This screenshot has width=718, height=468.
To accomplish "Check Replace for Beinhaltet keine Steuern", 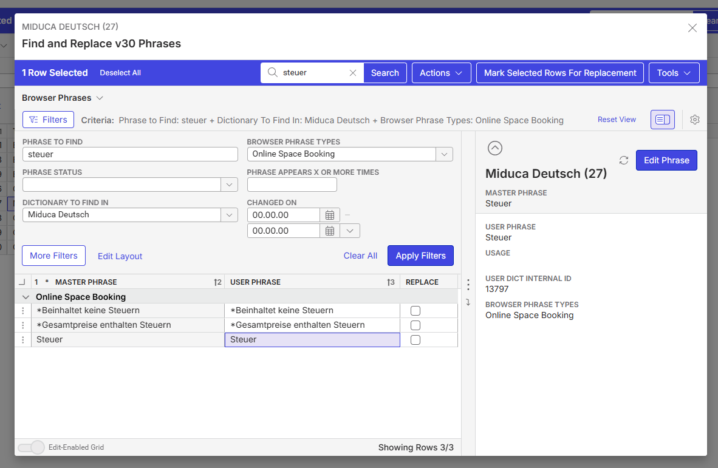I will [x=415, y=311].
